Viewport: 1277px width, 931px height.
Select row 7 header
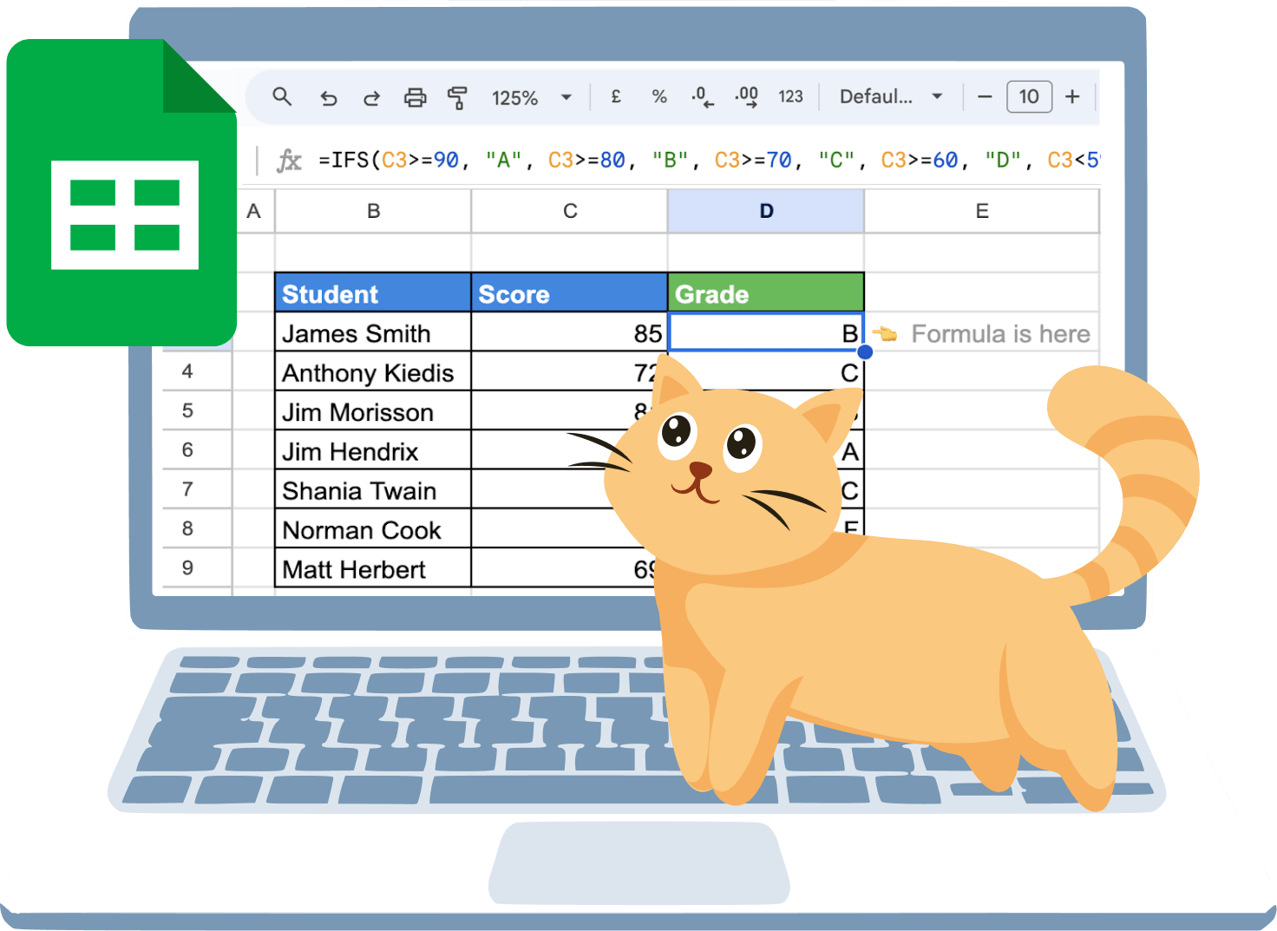tap(188, 489)
